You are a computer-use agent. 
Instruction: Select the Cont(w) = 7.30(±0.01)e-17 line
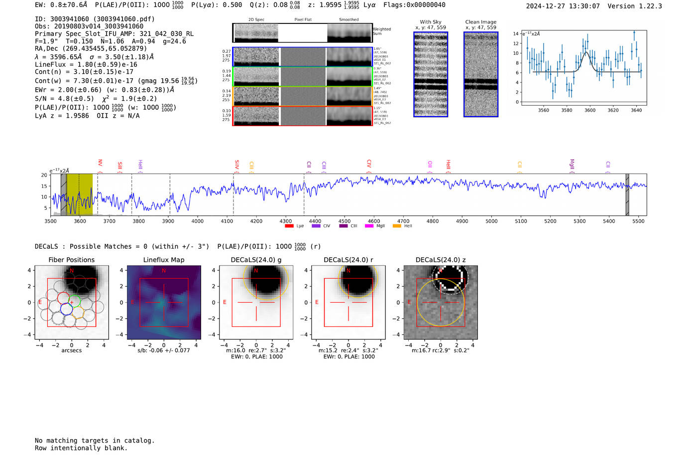pyautogui.click(x=116, y=80)
